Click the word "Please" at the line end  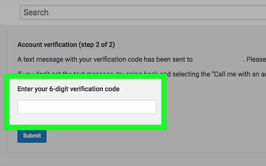pos(256,59)
